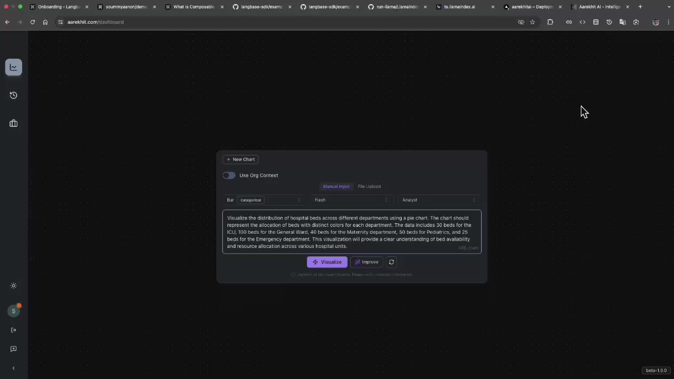Open the browser profile avatar
Viewport: 674px width, 379px height.
click(x=656, y=22)
